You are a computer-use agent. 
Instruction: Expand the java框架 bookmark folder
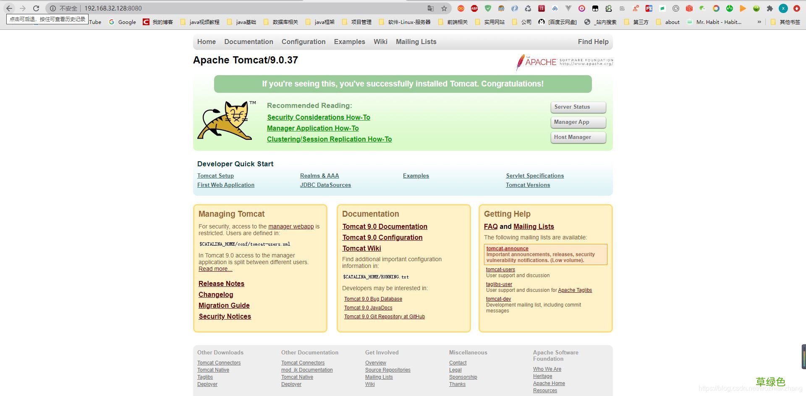click(320, 22)
